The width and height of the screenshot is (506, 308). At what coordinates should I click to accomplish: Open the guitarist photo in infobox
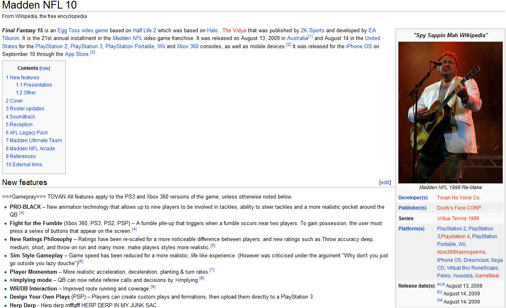[x=450, y=112]
